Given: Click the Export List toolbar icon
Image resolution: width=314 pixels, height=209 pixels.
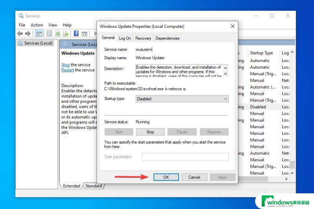Looking at the screenshot, I should point(66,34).
